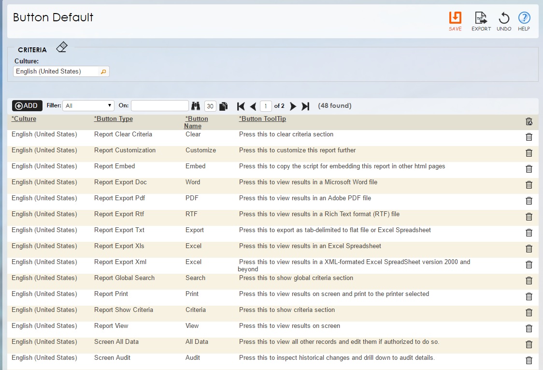The image size is (543, 370).
Task: Click the Adobe PDF file tooltip text
Action: point(305,198)
